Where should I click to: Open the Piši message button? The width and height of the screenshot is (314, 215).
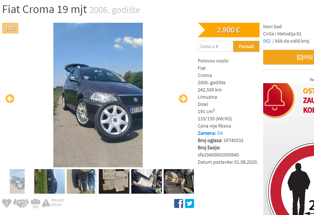pyautogui.click(x=288, y=57)
